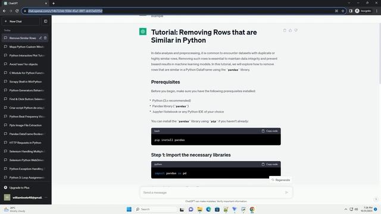Viewport: 381px width, 214px height.
Task: Open the Scrapy Shell in WinPython chat
Action: point(25,82)
